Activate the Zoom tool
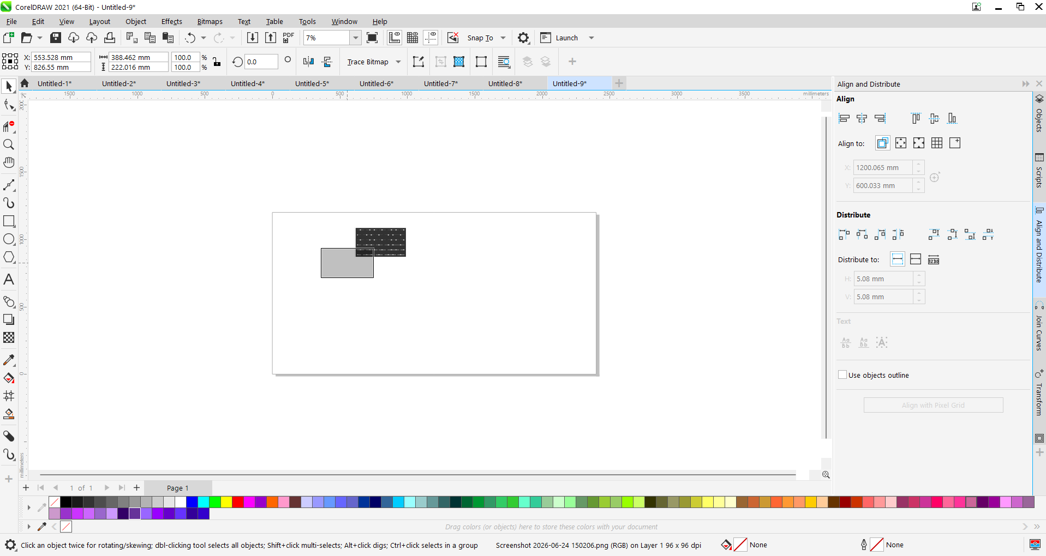The image size is (1046, 556). tap(9, 144)
